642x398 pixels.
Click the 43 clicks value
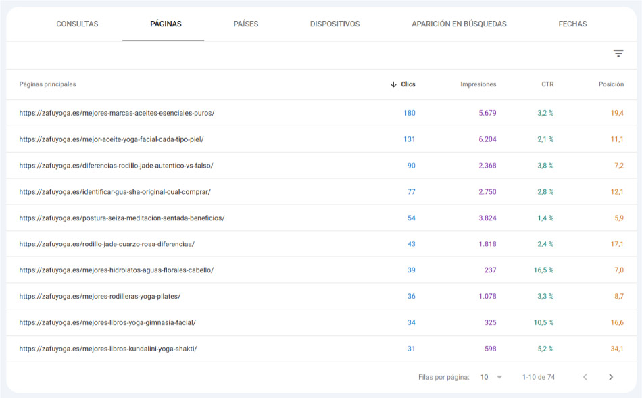411,244
